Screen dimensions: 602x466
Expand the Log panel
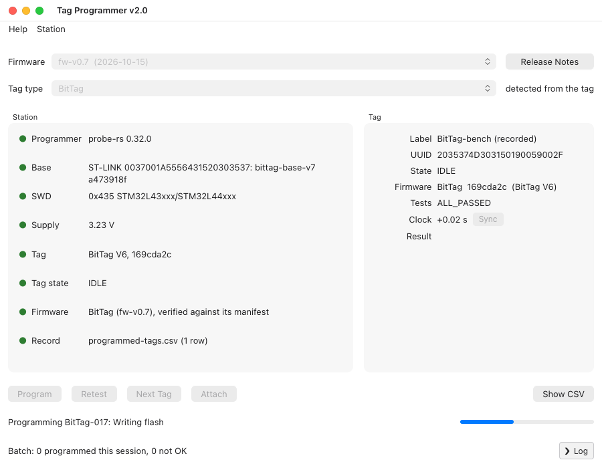tap(577, 451)
